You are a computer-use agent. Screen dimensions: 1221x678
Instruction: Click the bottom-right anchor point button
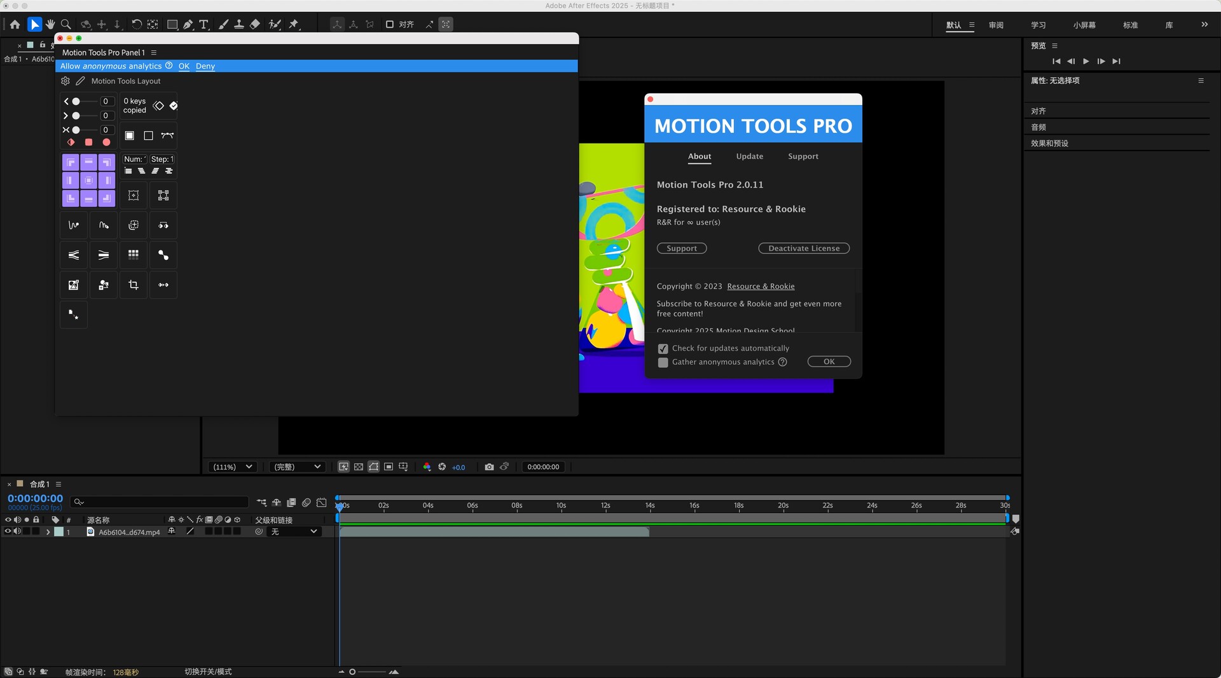point(107,199)
